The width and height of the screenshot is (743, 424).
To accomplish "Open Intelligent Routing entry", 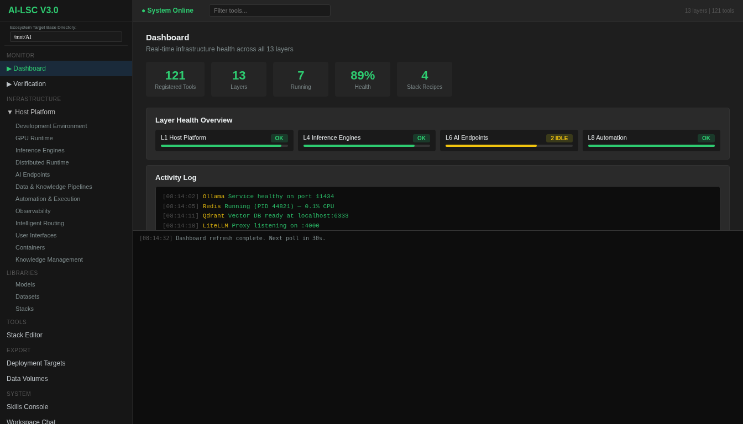I will point(66,223).
